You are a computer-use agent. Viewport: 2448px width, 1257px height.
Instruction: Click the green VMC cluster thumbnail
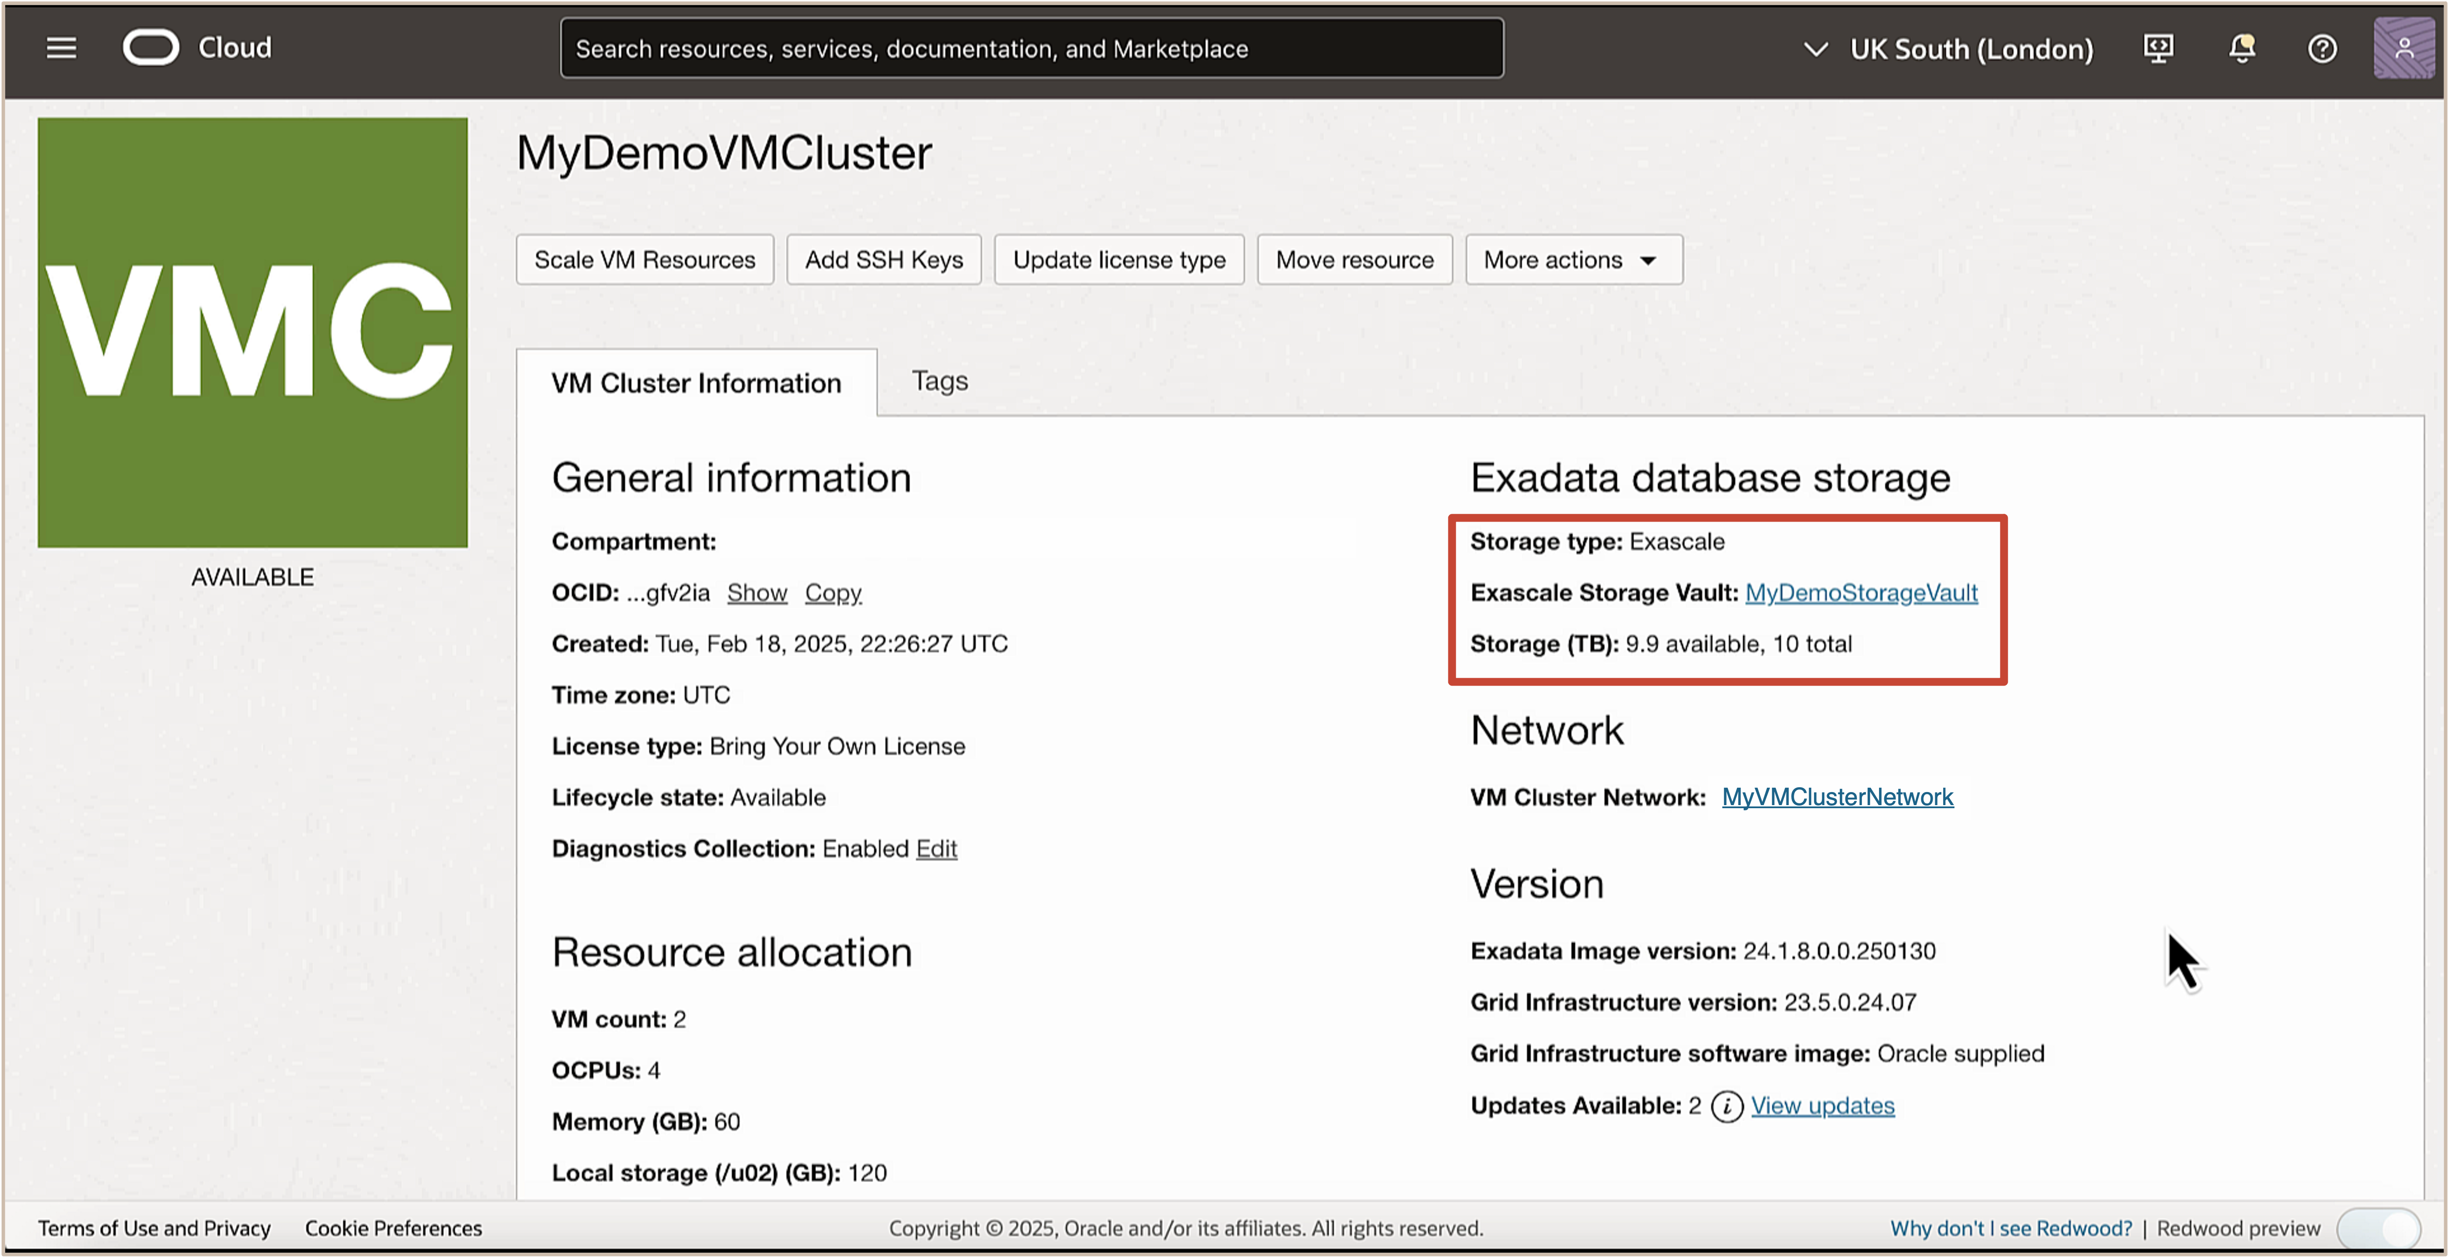[x=253, y=332]
